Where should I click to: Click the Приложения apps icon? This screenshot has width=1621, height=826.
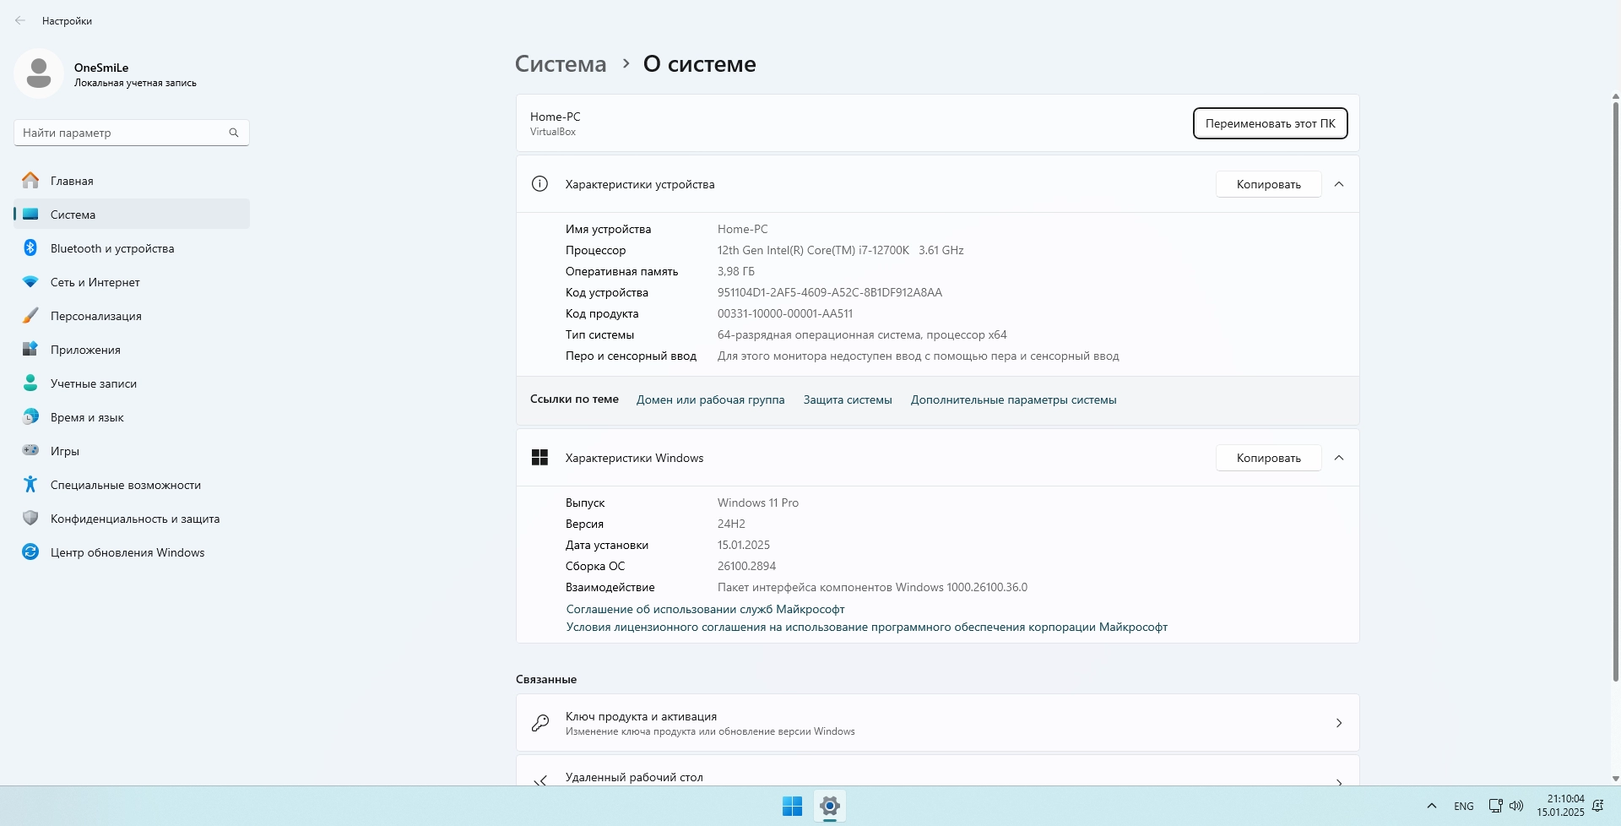click(30, 349)
